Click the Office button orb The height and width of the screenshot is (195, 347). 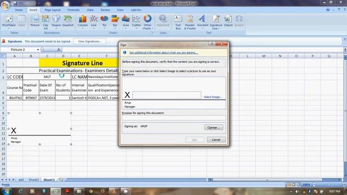point(5,5)
